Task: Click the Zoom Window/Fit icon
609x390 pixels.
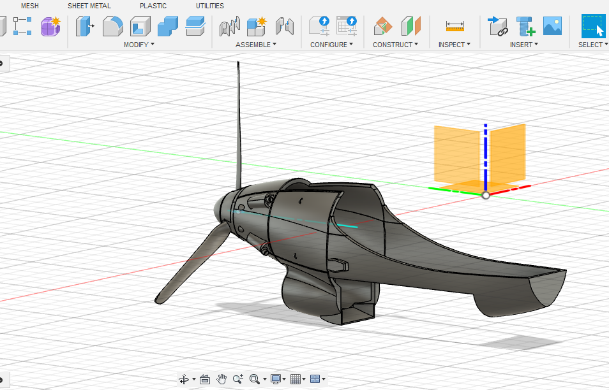Action: pyautogui.click(x=255, y=379)
